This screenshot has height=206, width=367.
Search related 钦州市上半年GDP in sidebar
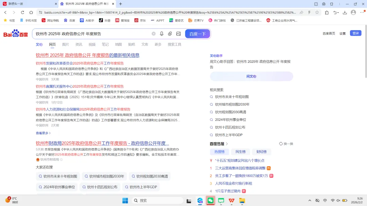(x=229, y=135)
